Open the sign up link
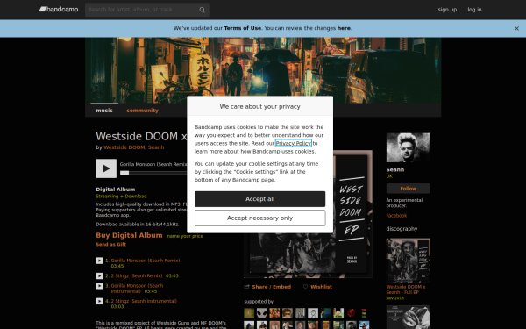The image size is (526, 329). [x=447, y=10]
